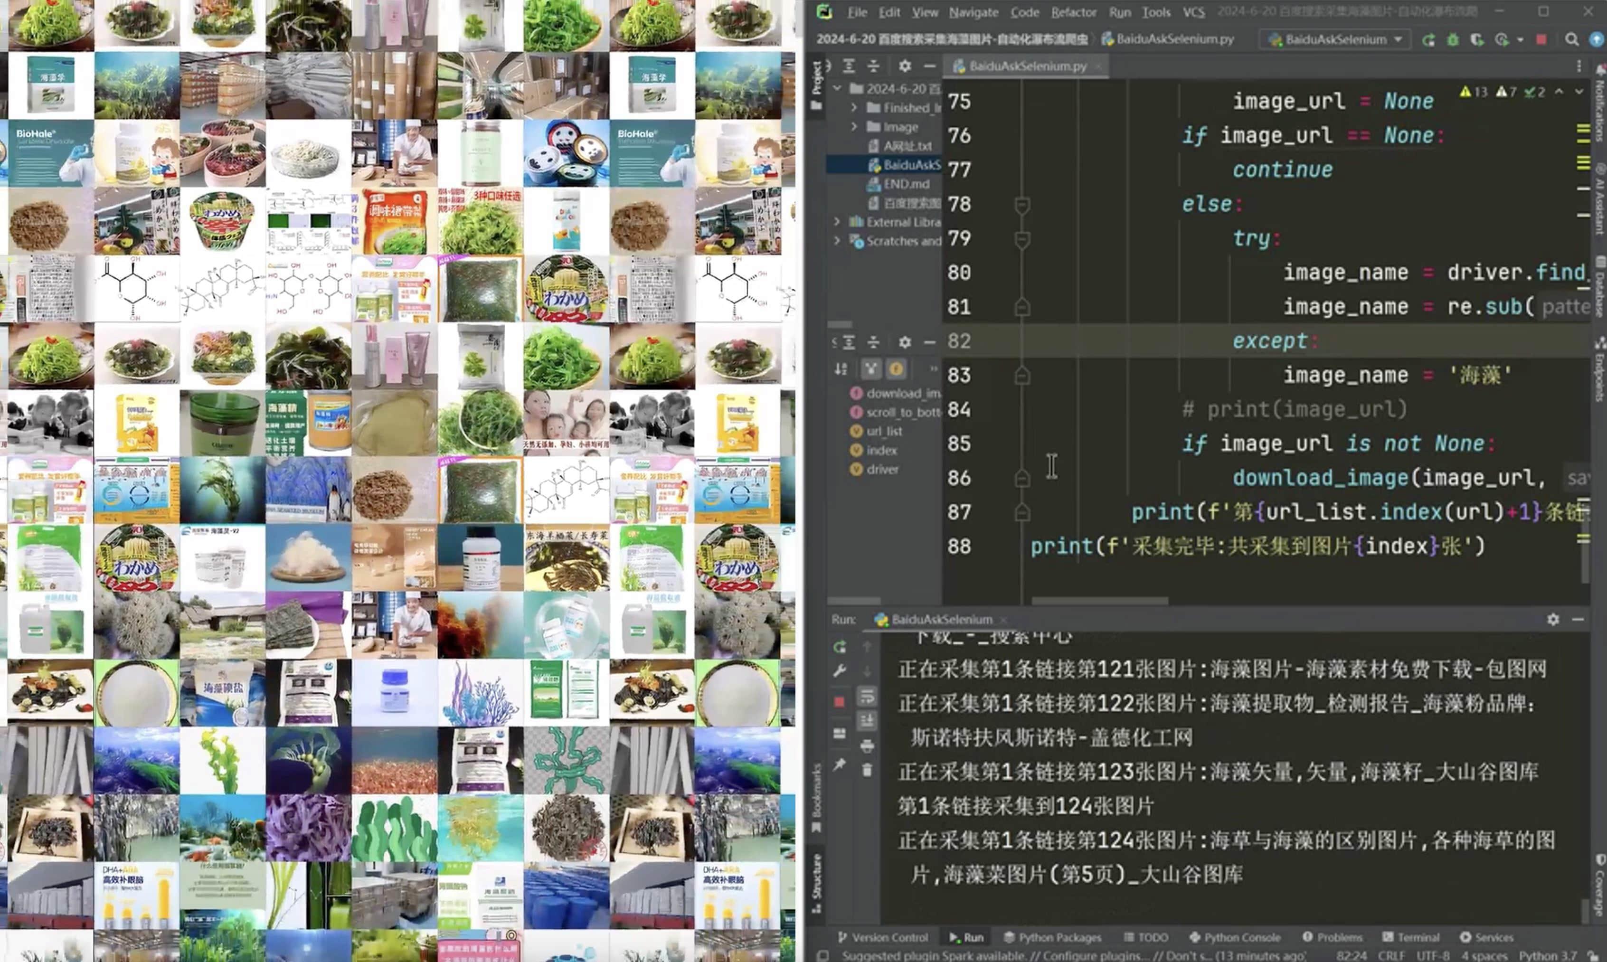Open Run panel settings gear
1607x962 pixels.
click(x=1552, y=619)
